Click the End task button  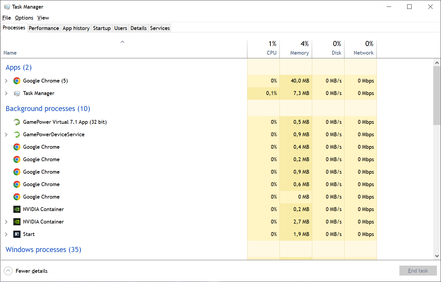418,271
